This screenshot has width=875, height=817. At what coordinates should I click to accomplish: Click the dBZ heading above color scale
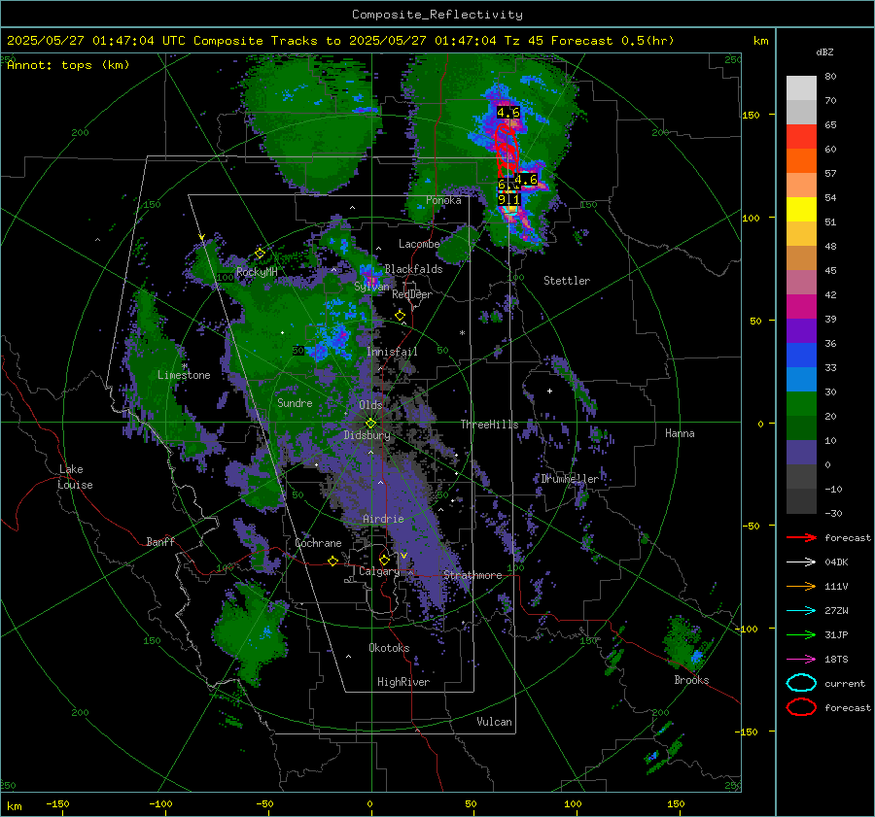(824, 52)
